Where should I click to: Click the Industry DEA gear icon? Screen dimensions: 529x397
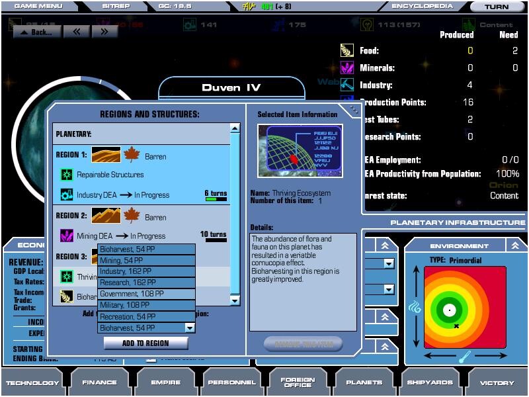66,195
